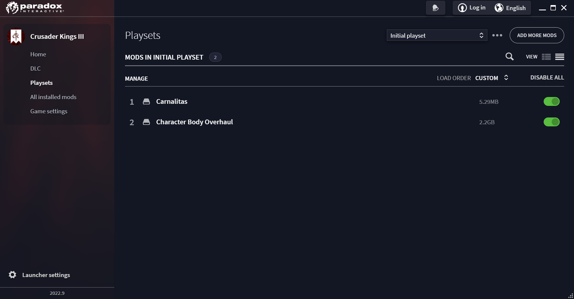Switch to the compact list view icon
This screenshot has height=299, width=574.
(560, 57)
